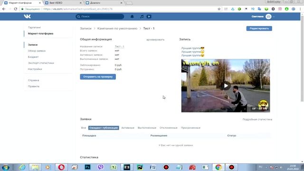Open Правила link in sidebar

coord(34,86)
